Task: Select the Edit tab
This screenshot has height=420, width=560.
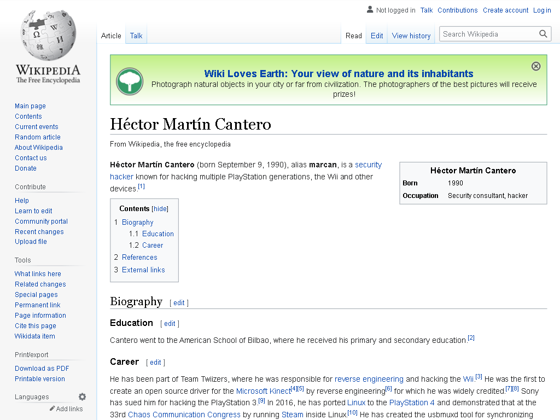Action: tap(377, 36)
